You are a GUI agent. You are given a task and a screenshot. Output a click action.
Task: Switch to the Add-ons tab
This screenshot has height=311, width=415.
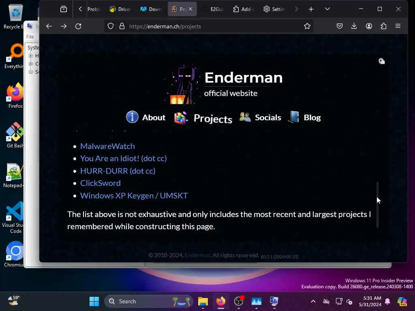[x=244, y=9]
